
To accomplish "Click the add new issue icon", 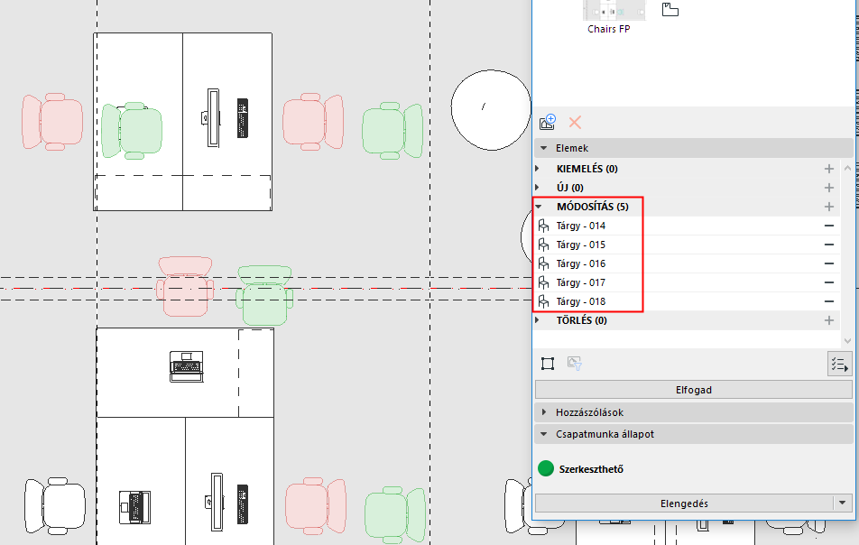I will (x=548, y=122).
